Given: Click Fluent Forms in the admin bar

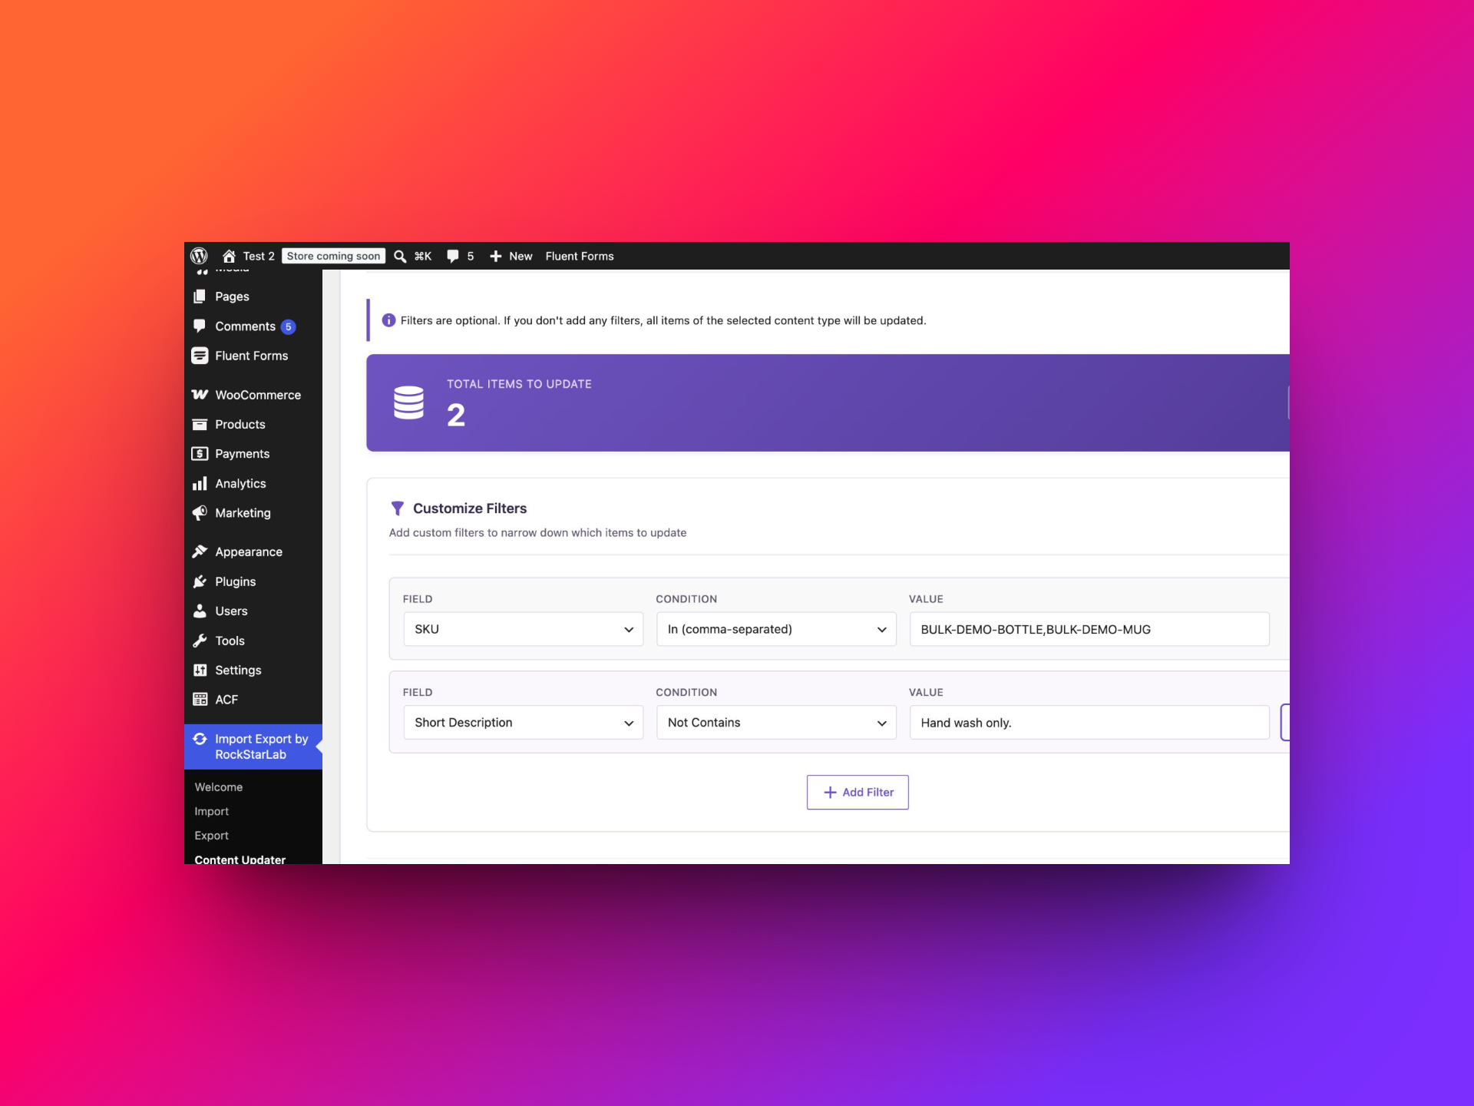Looking at the screenshot, I should (580, 256).
